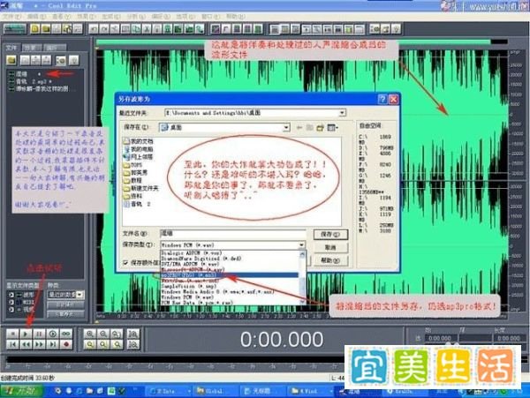Expand the recent folders dropdown in dialog
The height and width of the screenshot is (398, 530).
(x=342, y=112)
